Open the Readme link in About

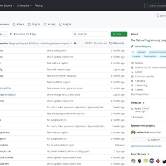[x=139, y=63]
